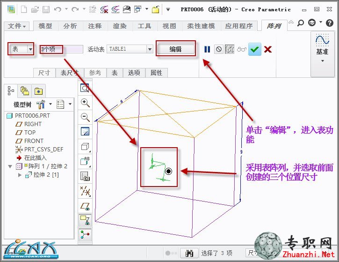Open the Windows dropdown arrow in quick access toolbar
Viewport: 339px width, 262px height.
tap(147, 9)
